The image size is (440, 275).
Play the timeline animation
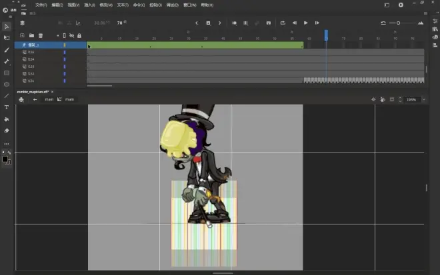coord(306,23)
